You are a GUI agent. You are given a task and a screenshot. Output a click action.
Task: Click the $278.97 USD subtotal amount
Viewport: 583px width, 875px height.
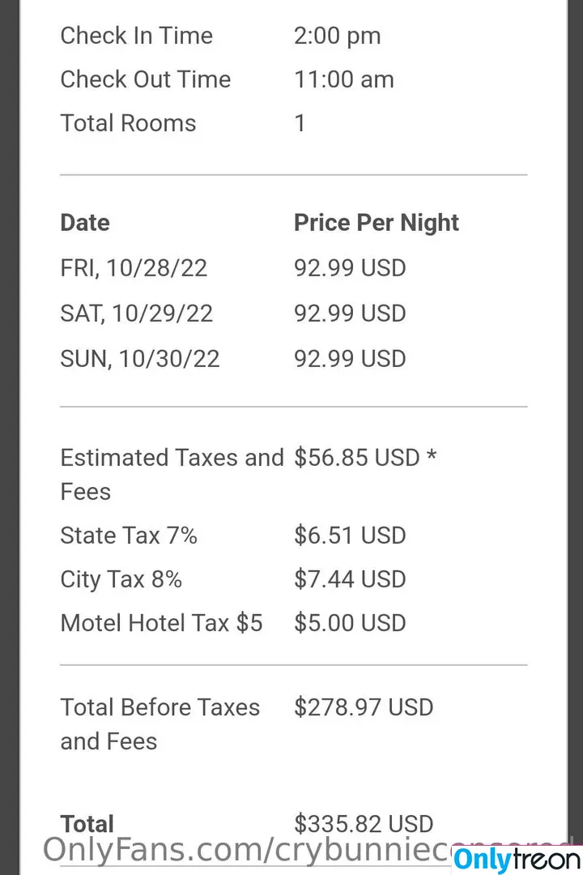click(364, 707)
